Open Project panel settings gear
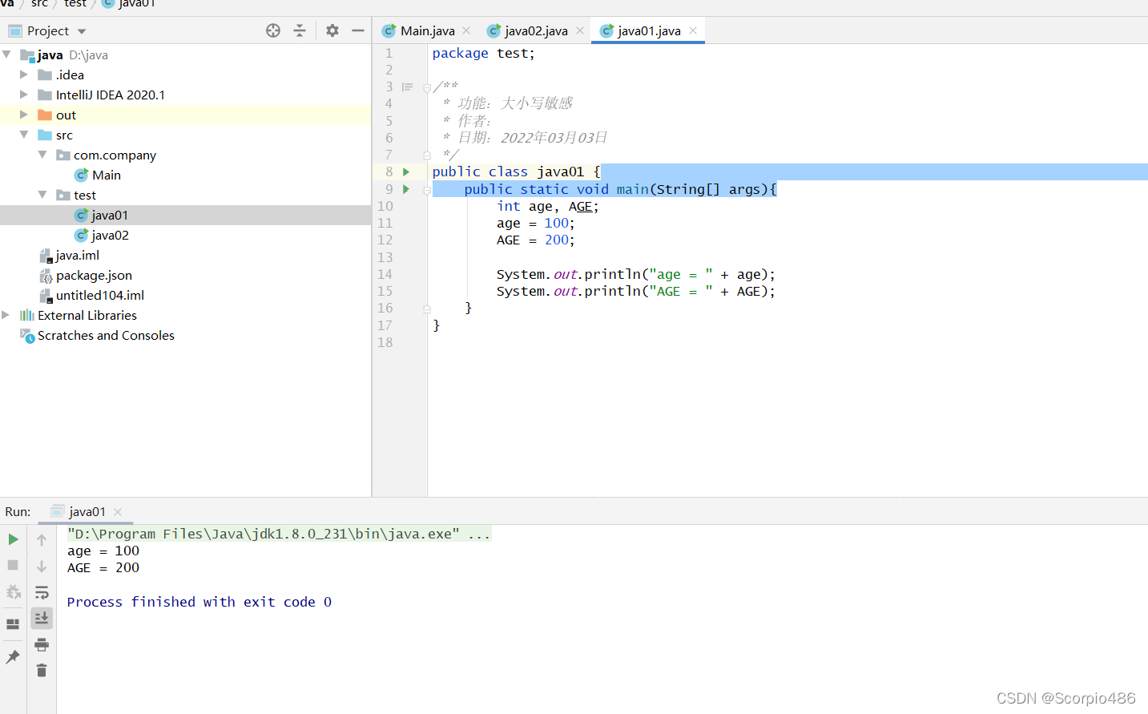The height and width of the screenshot is (714, 1148). click(332, 30)
